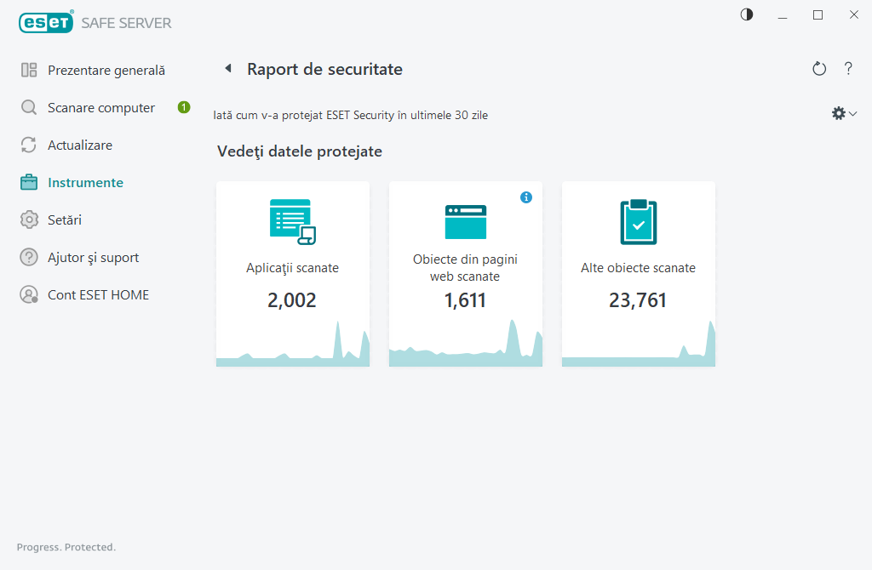This screenshot has height=570, width=872.
Task: Select Instrumente in the sidebar
Action: [85, 183]
